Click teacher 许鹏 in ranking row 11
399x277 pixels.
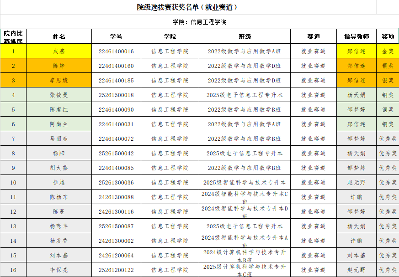click(356, 197)
